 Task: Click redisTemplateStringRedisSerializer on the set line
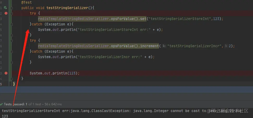click(73, 19)
